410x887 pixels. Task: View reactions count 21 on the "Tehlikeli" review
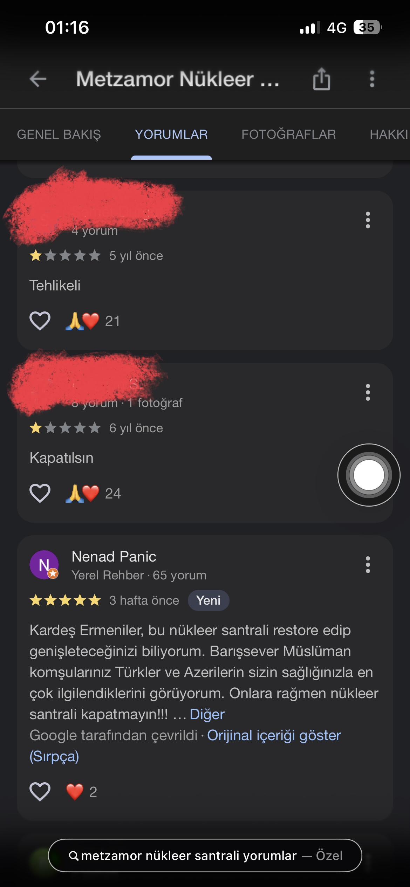pos(93,321)
